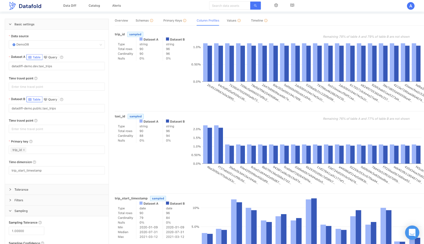Viewport: 424px width, 244px height.
Task: Click the sampled tag next to taxi_id
Action: click(x=136, y=116)
